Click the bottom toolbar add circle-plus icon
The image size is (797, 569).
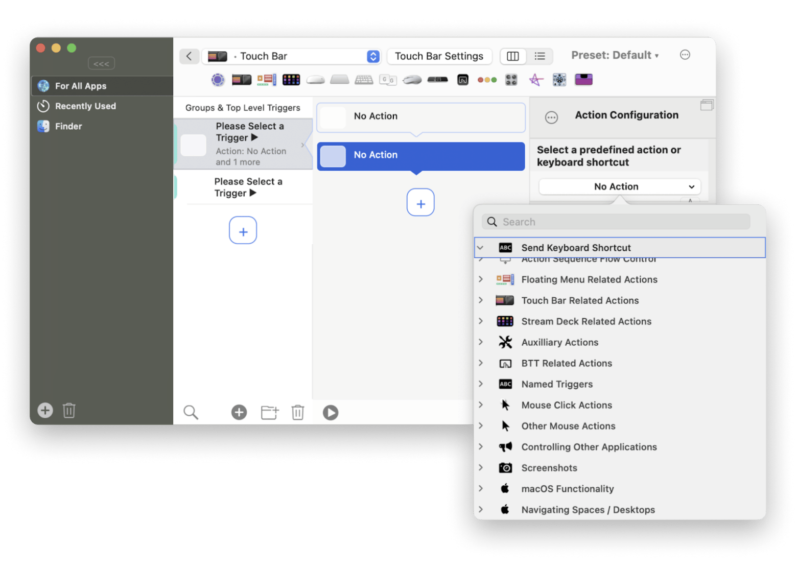click(239, 412)
